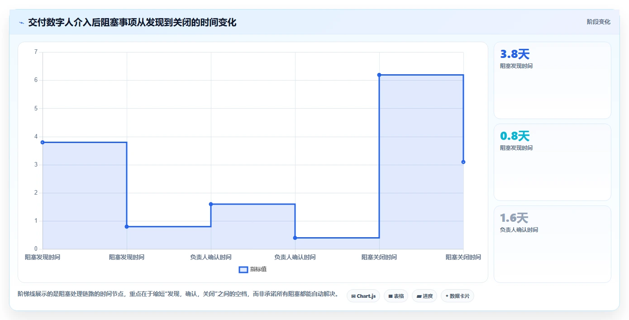Click the chart data point at value 1.6

tap(211, 204)
